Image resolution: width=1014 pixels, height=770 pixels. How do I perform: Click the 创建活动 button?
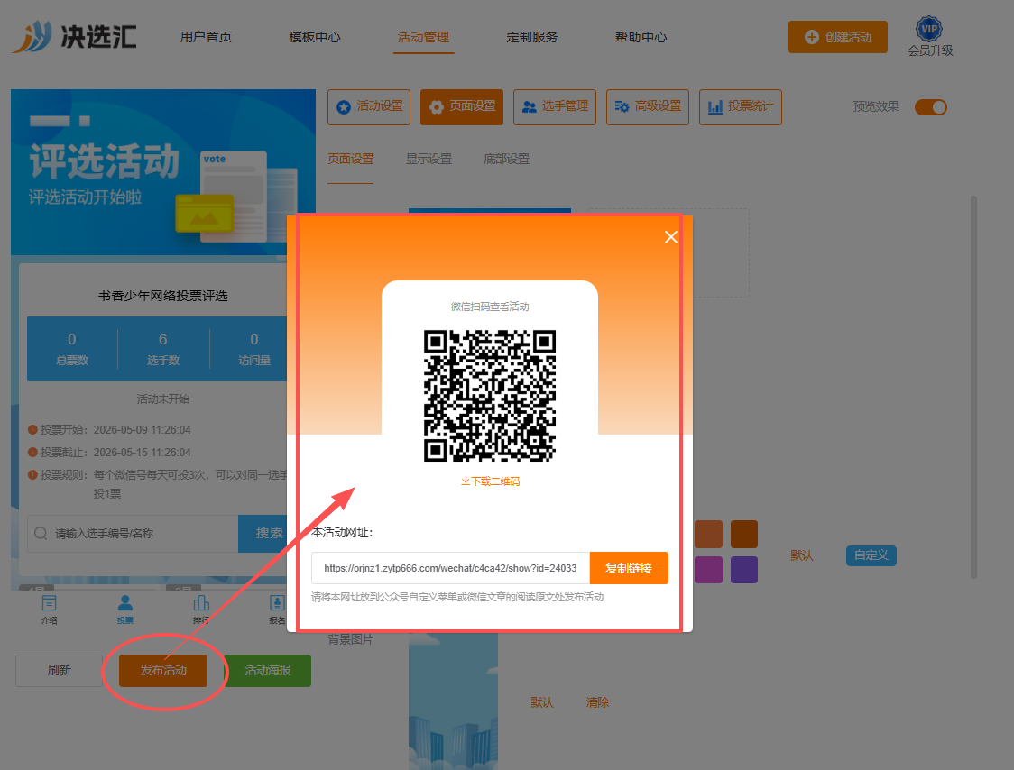coord(837,37)
